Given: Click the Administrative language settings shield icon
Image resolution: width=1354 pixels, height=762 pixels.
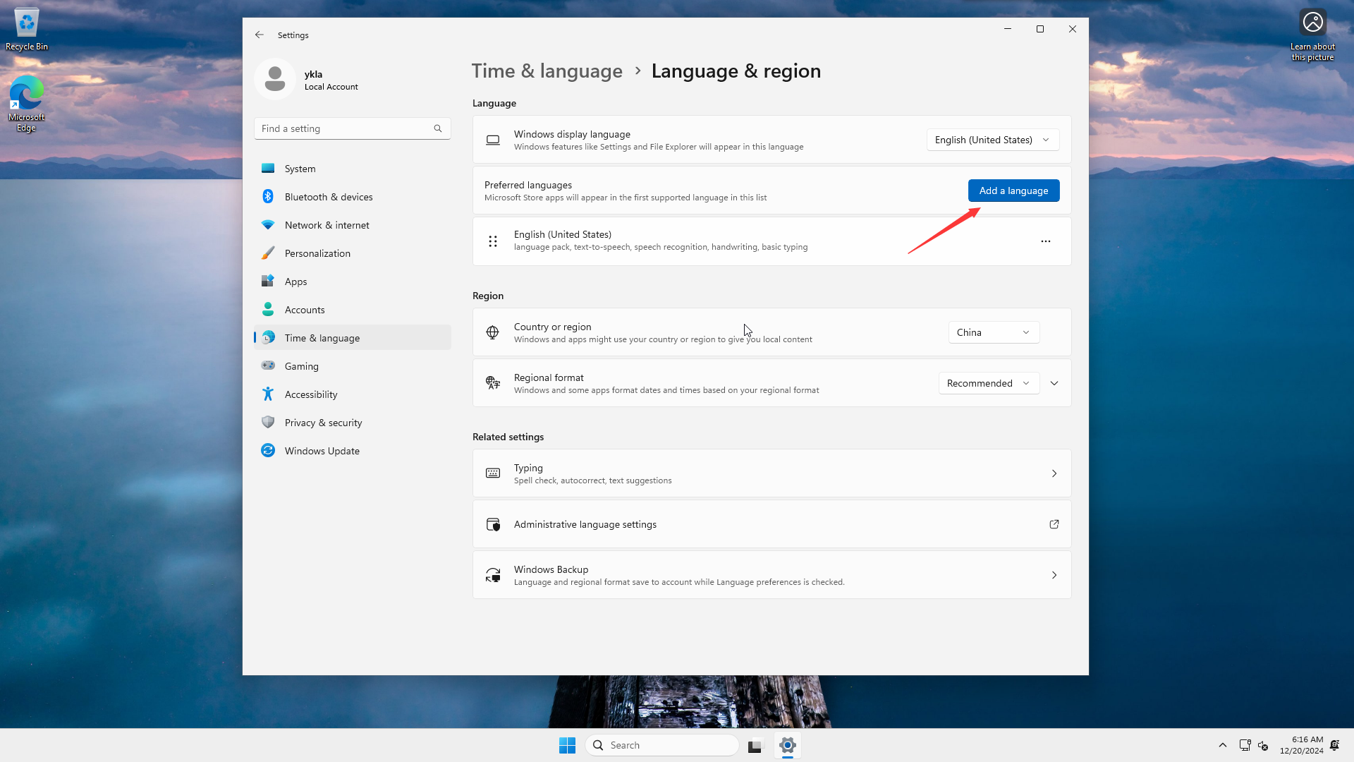Looking at the screenshot, I should 493,524.
